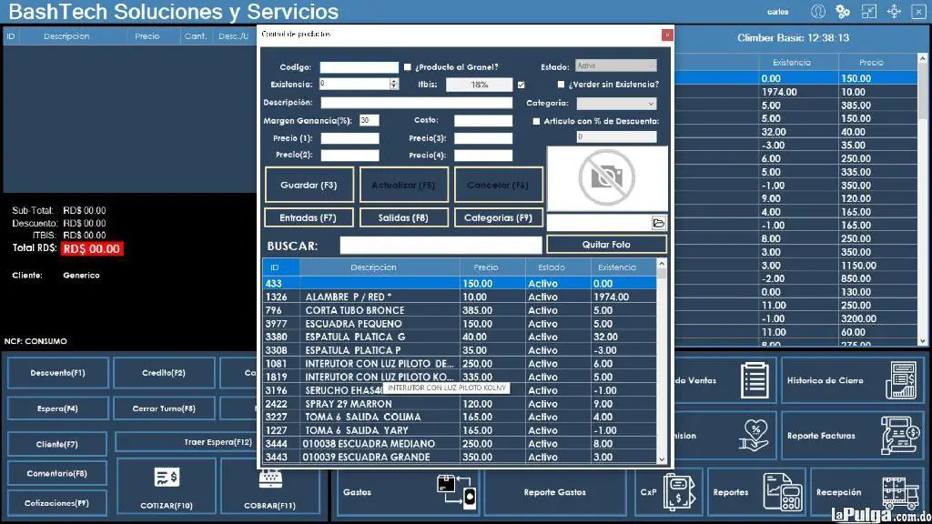This screenshot has width=932, height=524.
Task: Toggle the Itbis 18% checkbox
Action: click(x=522, y=85)
